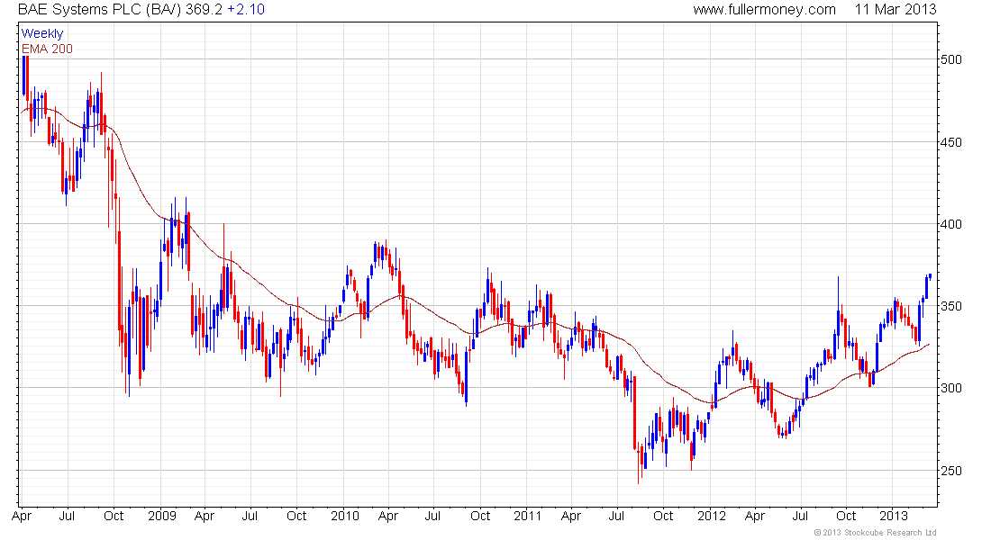Click the www.fullermoney.com link text
Image resolution: width=991 pixels, height=540 pixels.
(x=764, y=10)
